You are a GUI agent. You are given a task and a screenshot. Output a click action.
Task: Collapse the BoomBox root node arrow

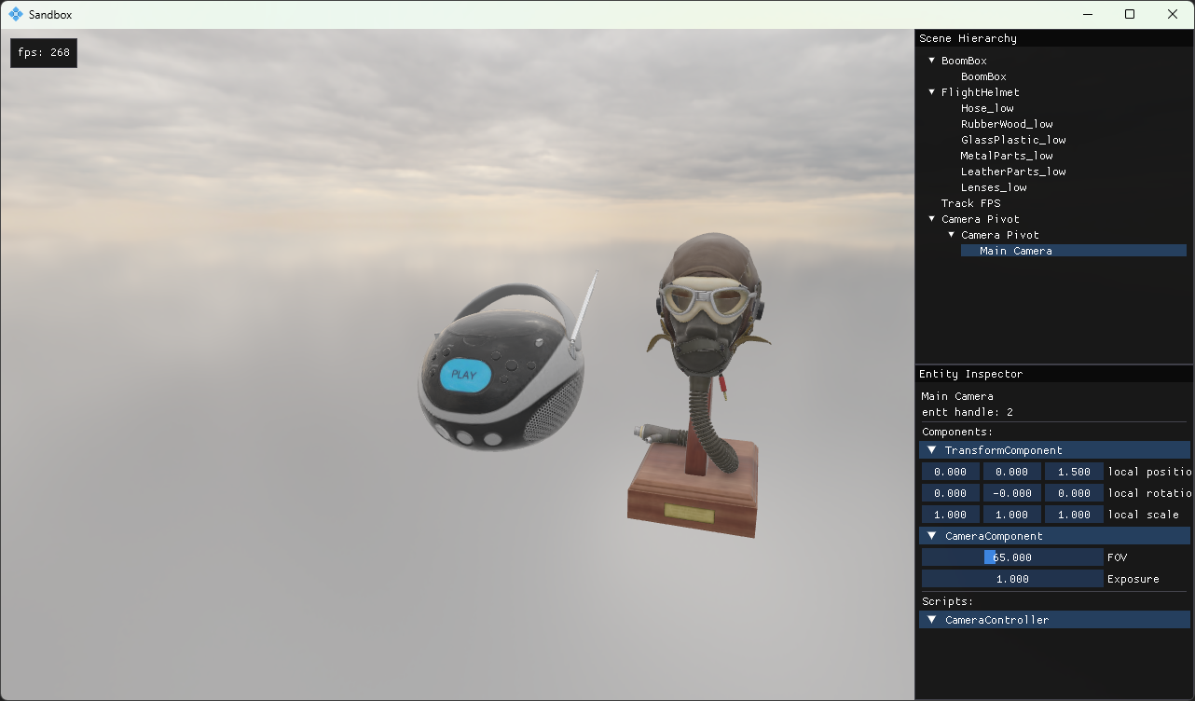(931, 61)
